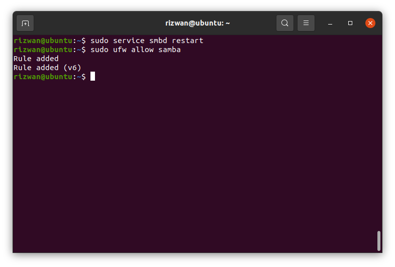This screenshot has height=267, width=395.
Task: Minimize the terminal window
Action: pos(330,24)
